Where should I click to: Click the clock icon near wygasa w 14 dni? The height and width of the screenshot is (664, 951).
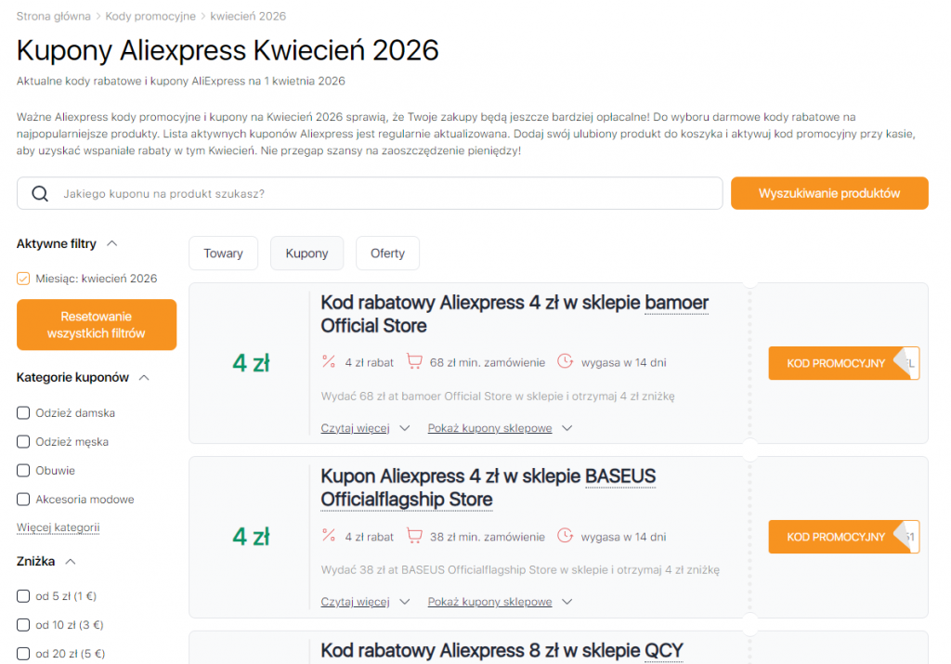[x=566, y=363]
